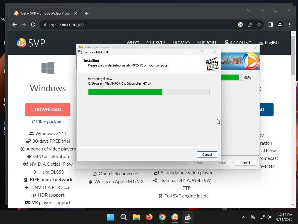Open Firefox from taskbar
298x224 pixels.
click(x=149, y=217)
